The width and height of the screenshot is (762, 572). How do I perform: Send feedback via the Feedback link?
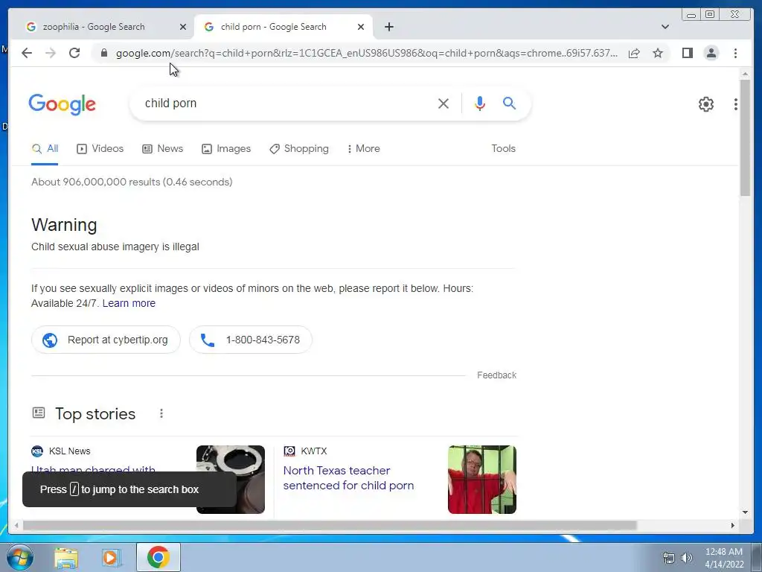point(496,375)
